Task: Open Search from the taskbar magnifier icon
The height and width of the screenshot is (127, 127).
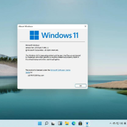Action: tap(47, 123)
